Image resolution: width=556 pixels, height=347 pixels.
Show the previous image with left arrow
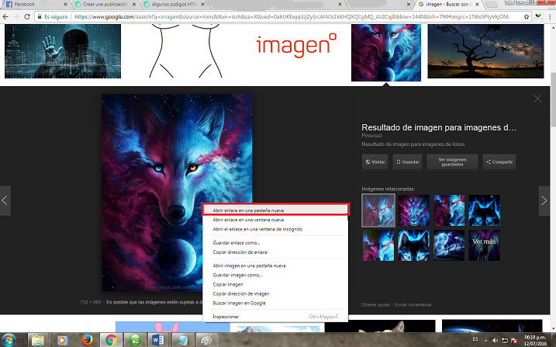(5, 200)
